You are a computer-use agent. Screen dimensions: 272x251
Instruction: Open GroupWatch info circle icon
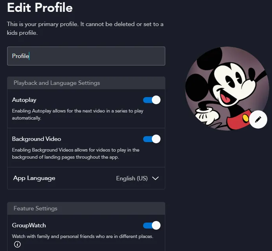click(x=17, y=244)
